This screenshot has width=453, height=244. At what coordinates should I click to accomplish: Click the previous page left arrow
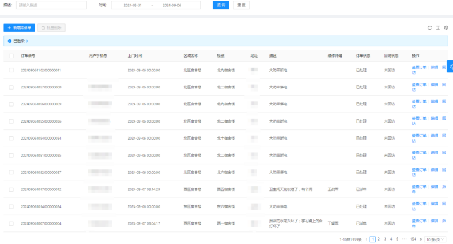pos(366,239)
